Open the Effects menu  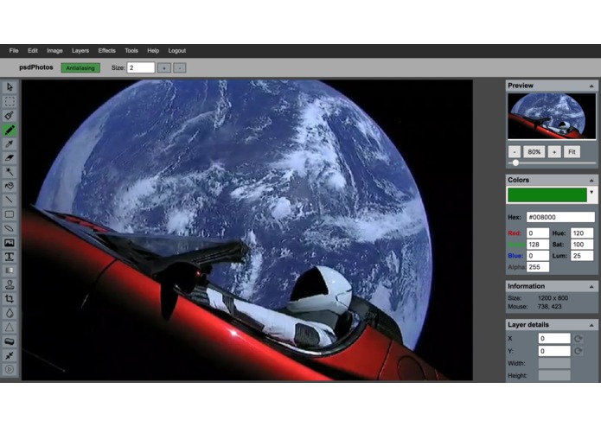coord(106,50)
